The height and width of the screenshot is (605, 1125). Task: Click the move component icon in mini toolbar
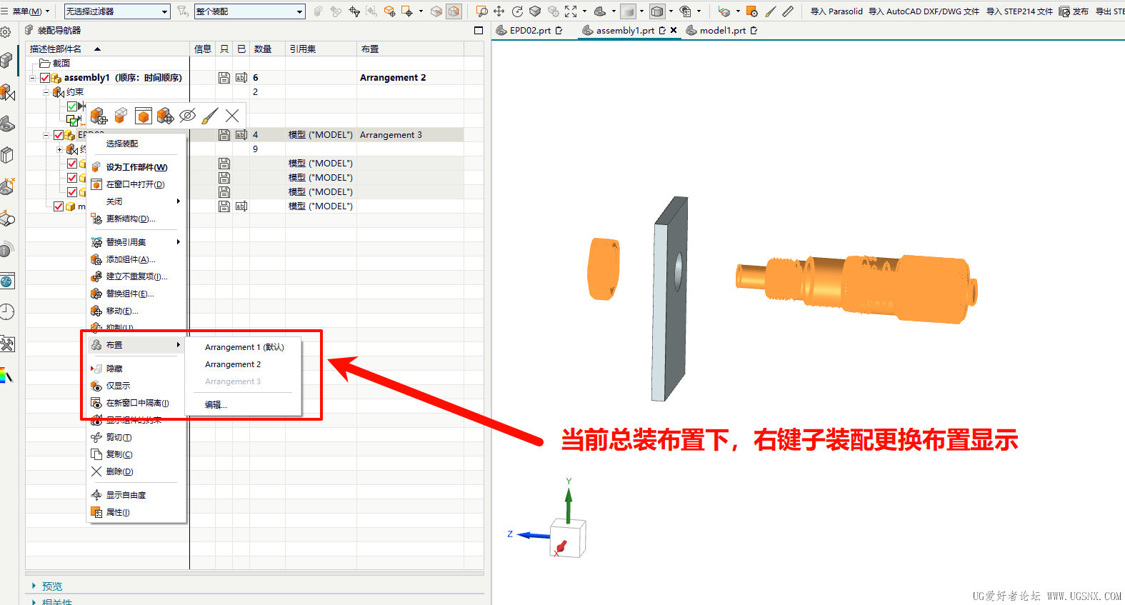(x=165, y=116)
